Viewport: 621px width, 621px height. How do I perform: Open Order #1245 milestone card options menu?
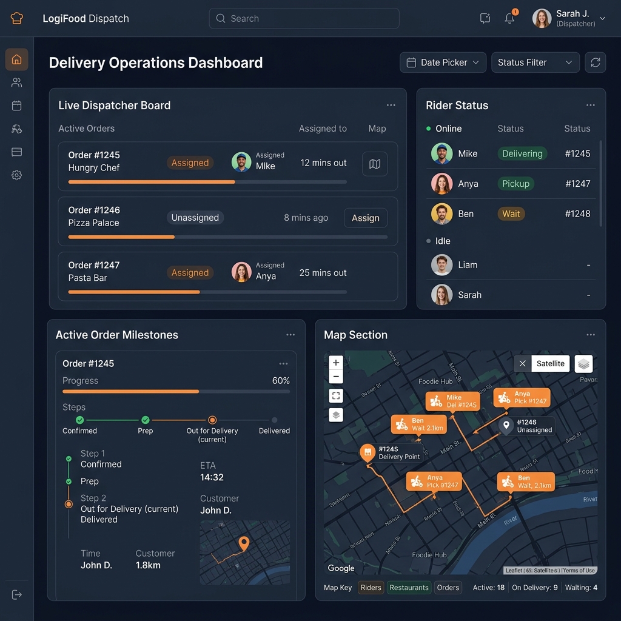pos(283,364)
